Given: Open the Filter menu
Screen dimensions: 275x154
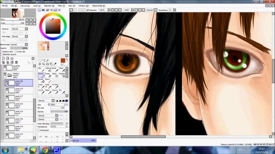Looking at the screenshot, I should point(61,6).
